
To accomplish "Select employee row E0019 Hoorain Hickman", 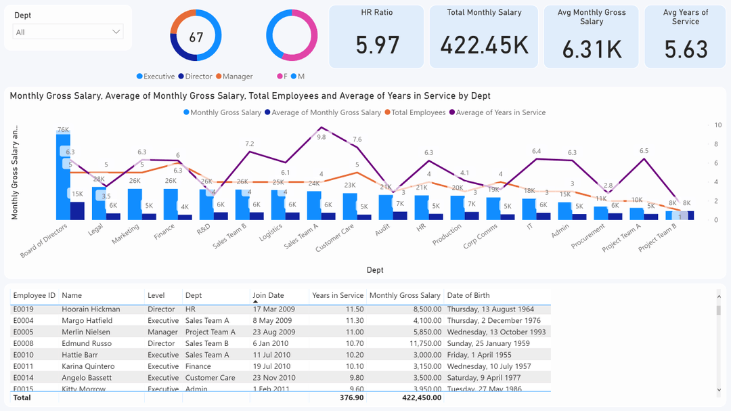I will [x=203, y=309].
